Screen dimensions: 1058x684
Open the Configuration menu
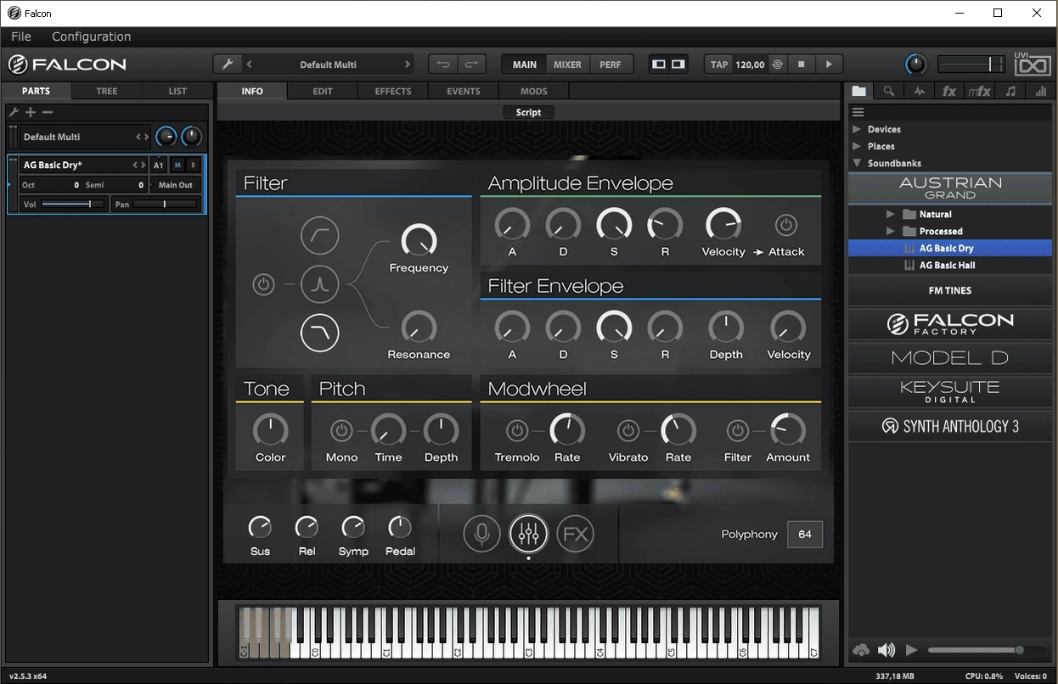pyautogui.click(x=92, y=36)
